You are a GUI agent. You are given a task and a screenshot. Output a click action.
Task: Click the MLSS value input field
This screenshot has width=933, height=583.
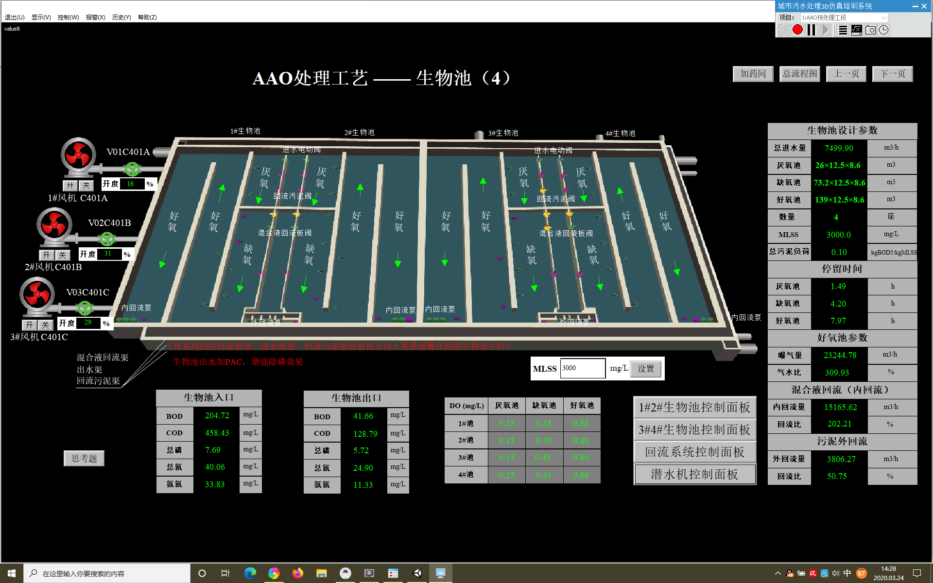click(x=583, y=368)
